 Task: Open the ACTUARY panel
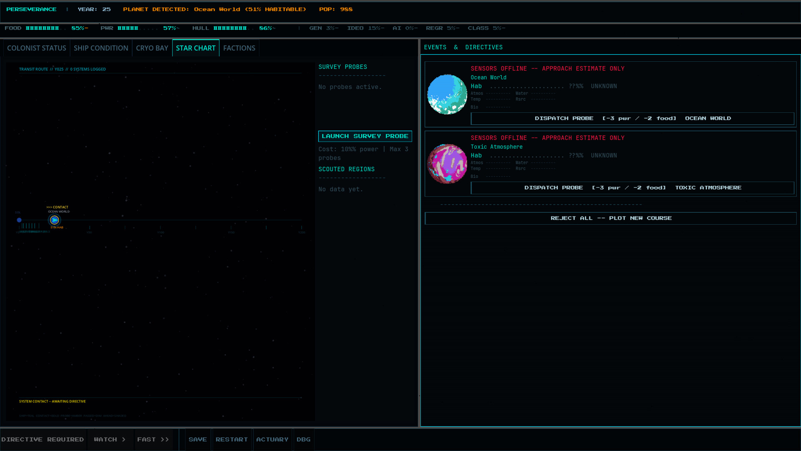coord(272,439)
